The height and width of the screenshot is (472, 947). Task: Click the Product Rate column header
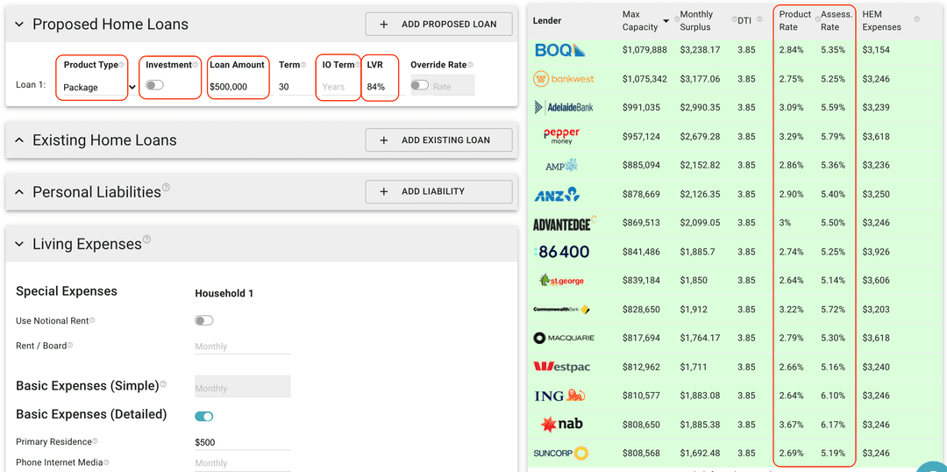tap(794, 20)
